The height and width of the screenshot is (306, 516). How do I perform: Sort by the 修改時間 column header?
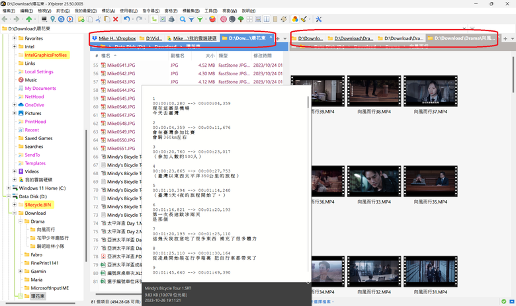tap(263, 56)
